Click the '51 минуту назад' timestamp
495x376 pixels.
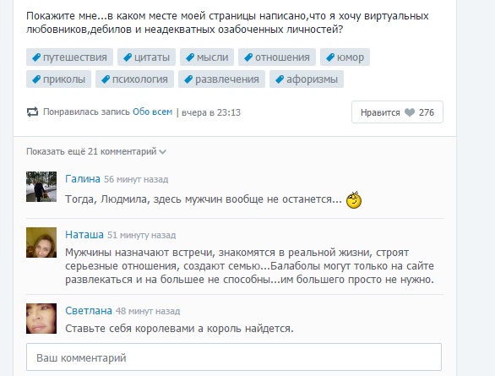coord(141,235)
